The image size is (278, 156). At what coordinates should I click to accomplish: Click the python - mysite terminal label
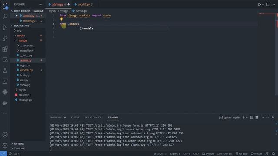tap(230, 117)
